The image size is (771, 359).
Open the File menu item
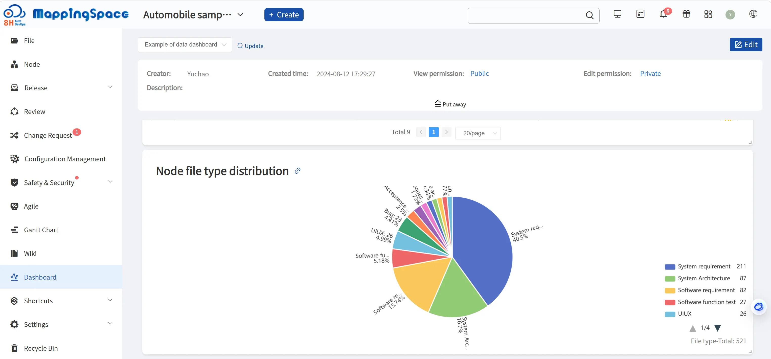click(x=61, y=40)
